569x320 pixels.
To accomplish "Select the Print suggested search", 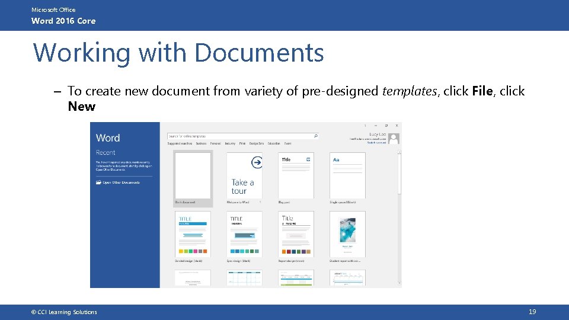I will [x=242, y=143].
